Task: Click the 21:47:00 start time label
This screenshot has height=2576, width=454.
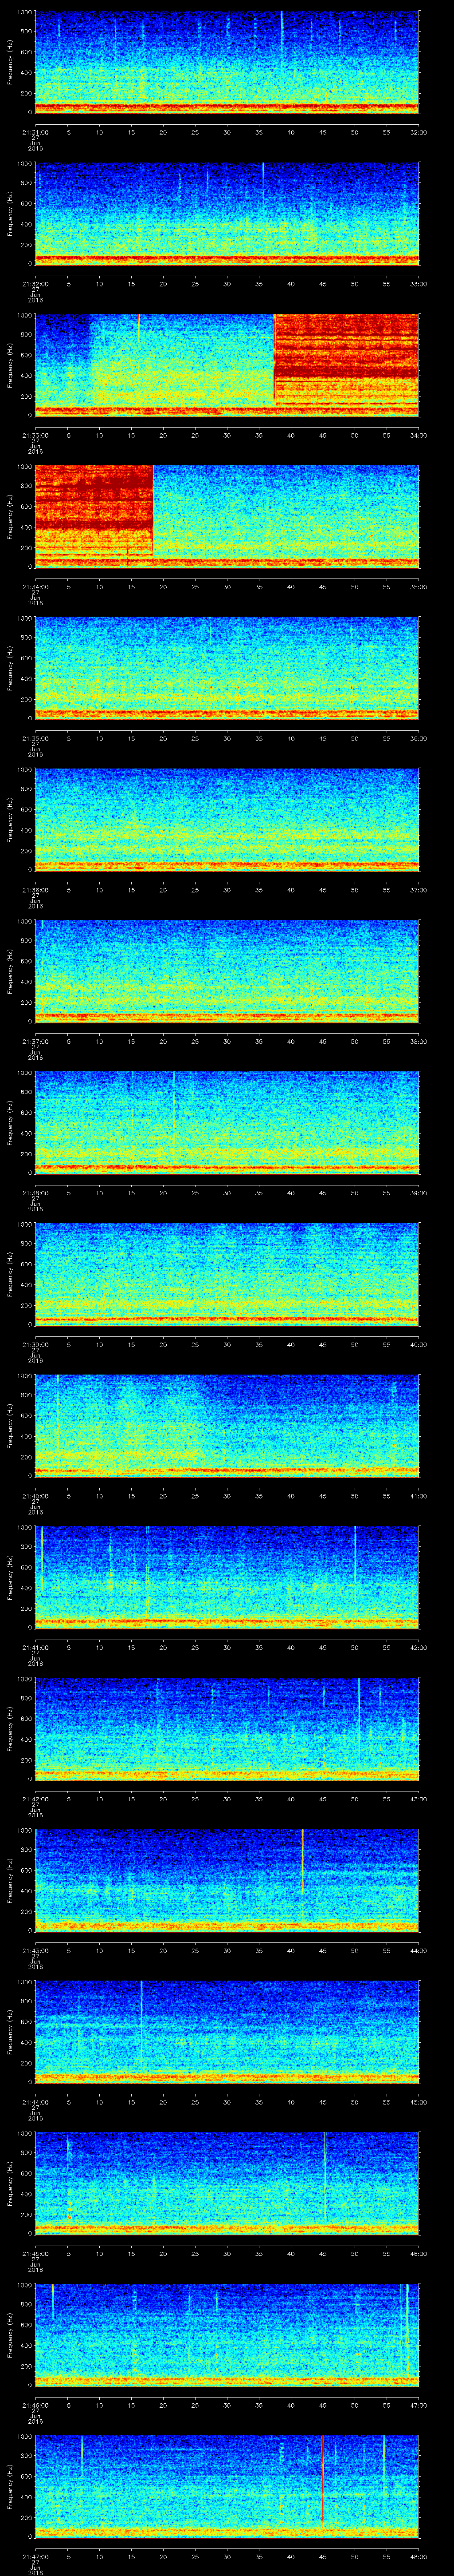Action: [35, 2558]
